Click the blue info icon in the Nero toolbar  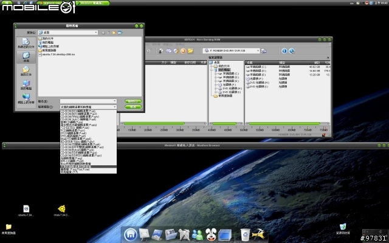click(284, 51)
